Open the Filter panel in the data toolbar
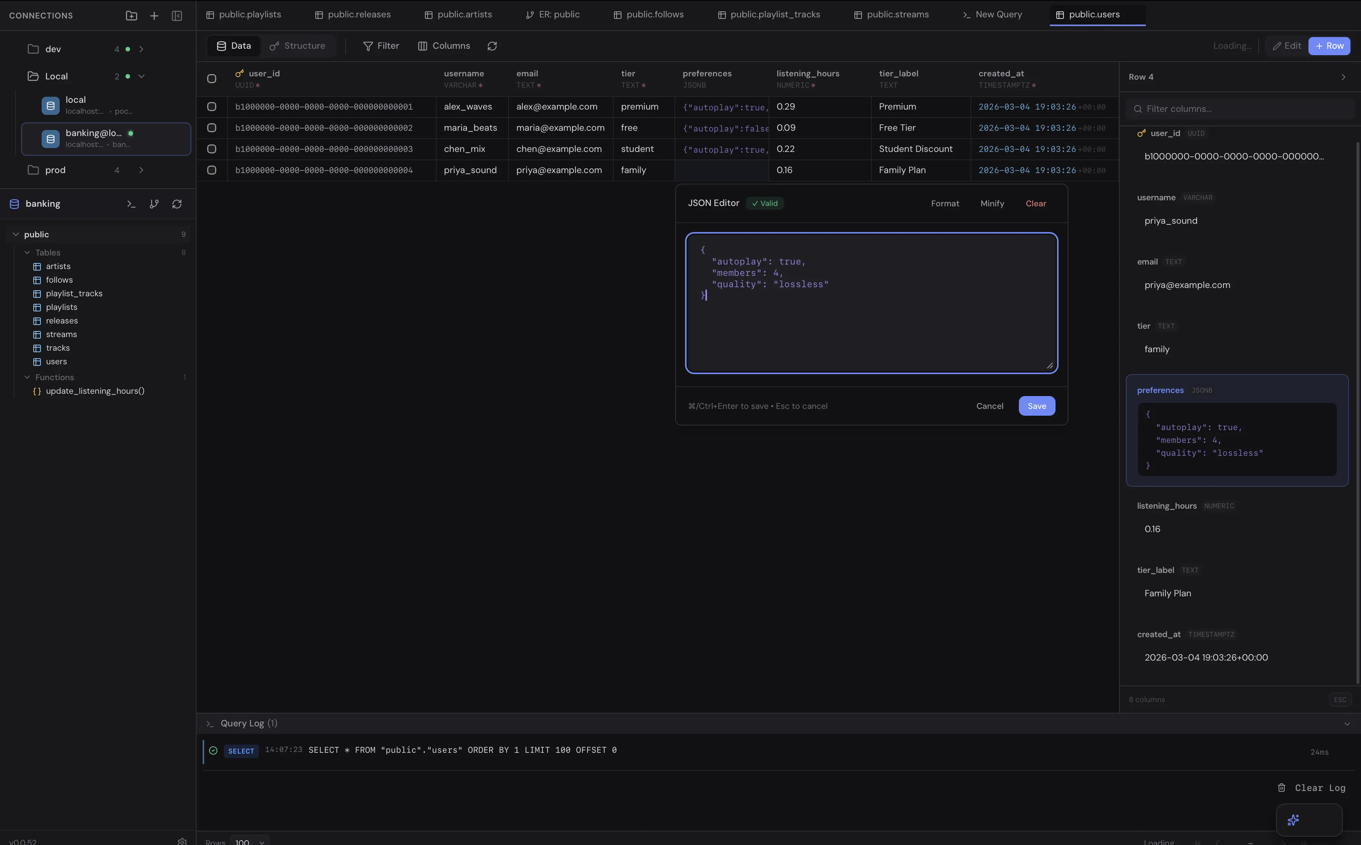 point(381,46)
